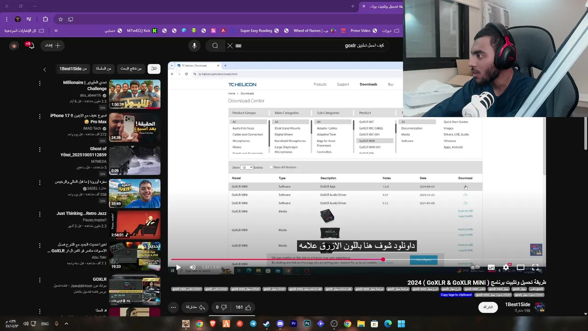Open options menu for Millionaire Challenge video
588x331 pixels.
[x=40, y=84]
